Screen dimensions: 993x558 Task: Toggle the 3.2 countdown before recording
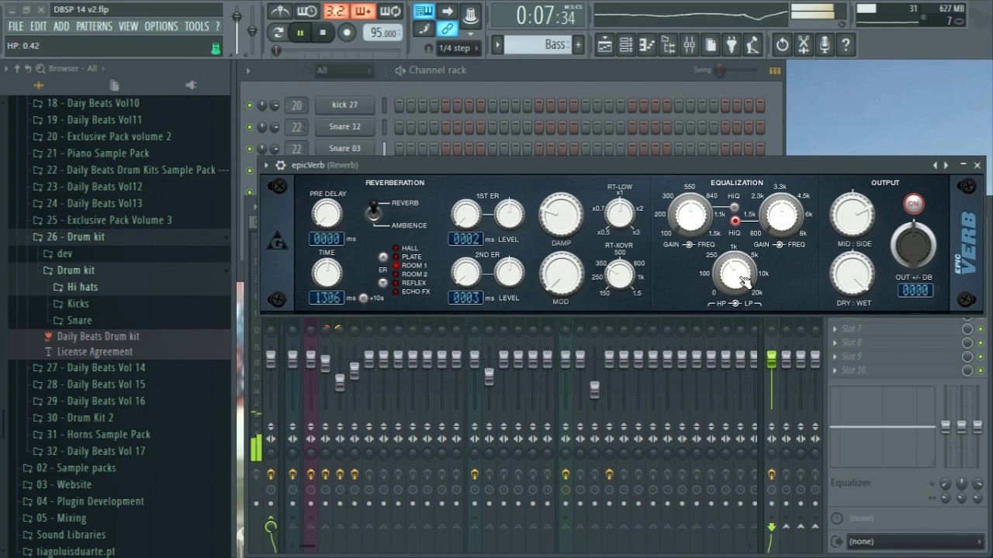335,11
